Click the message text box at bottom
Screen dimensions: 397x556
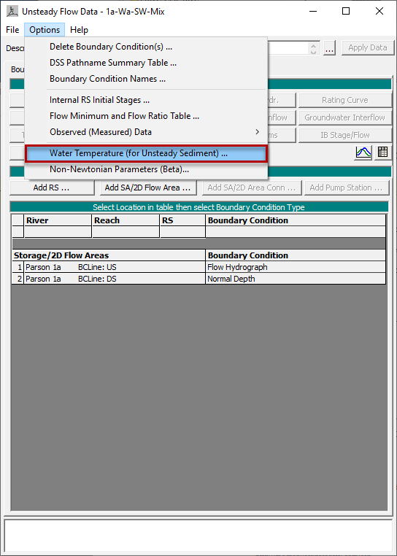tap(198, 536)
